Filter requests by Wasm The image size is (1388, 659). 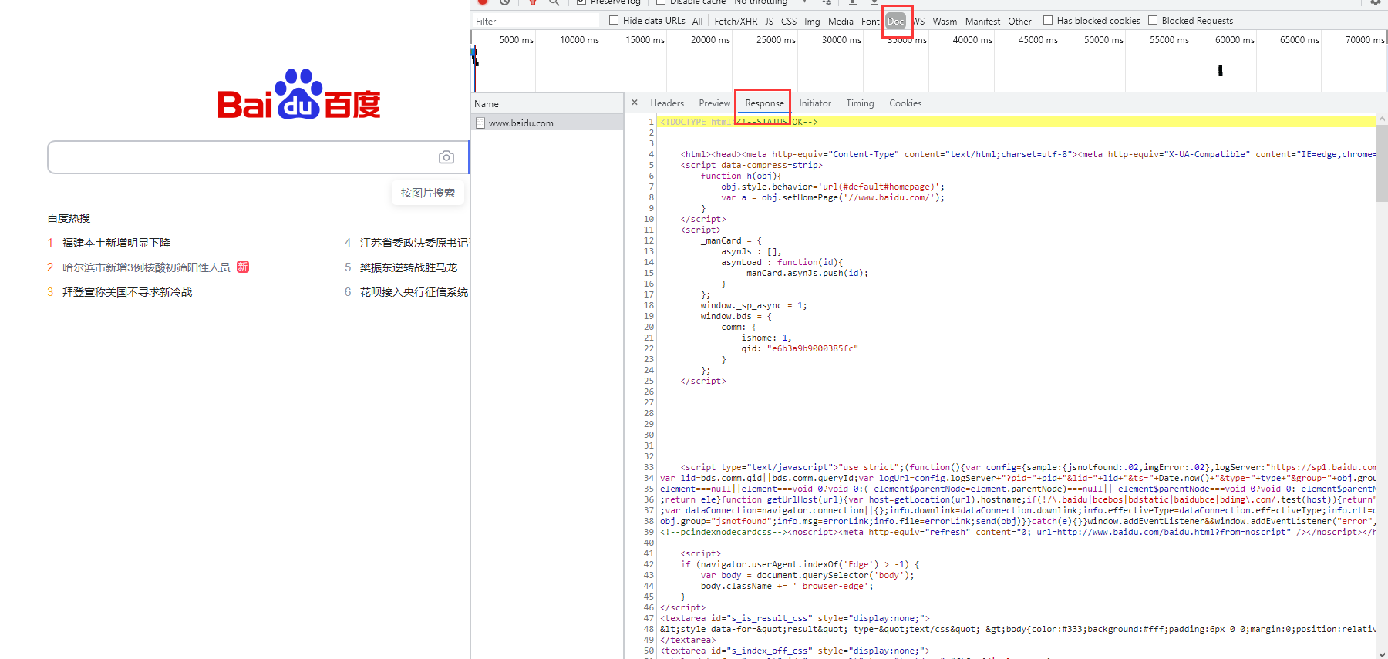pos(945,22)
